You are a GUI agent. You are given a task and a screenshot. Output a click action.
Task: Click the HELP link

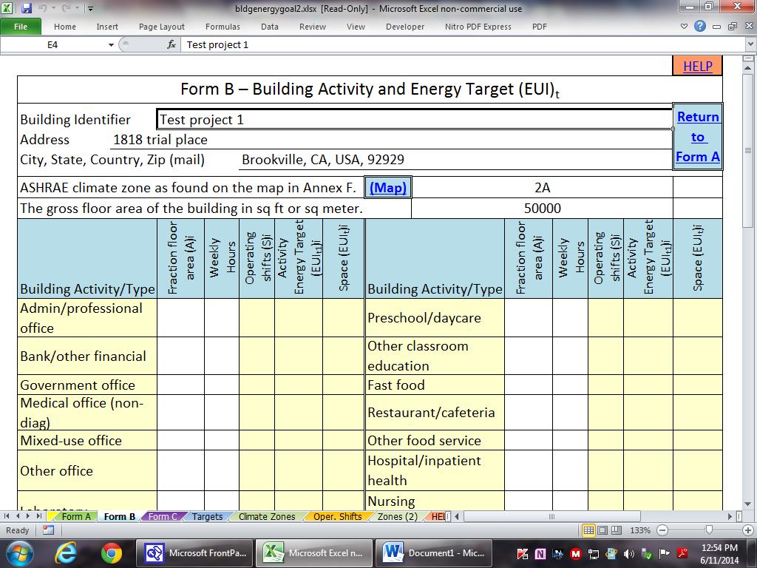tap(697, 66)
